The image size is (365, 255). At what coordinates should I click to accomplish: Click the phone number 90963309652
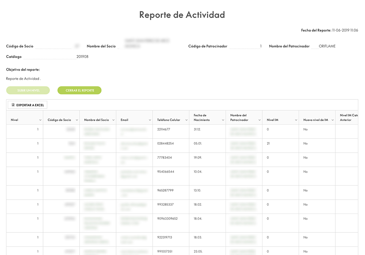click(167, 219)
